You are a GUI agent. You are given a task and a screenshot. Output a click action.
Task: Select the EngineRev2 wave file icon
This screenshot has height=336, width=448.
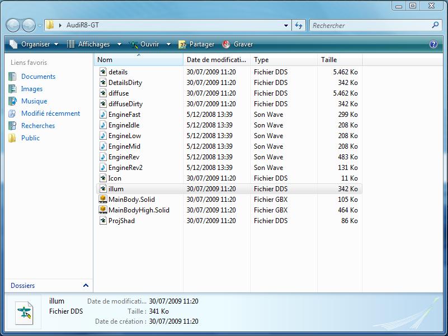tap(103, 167)
